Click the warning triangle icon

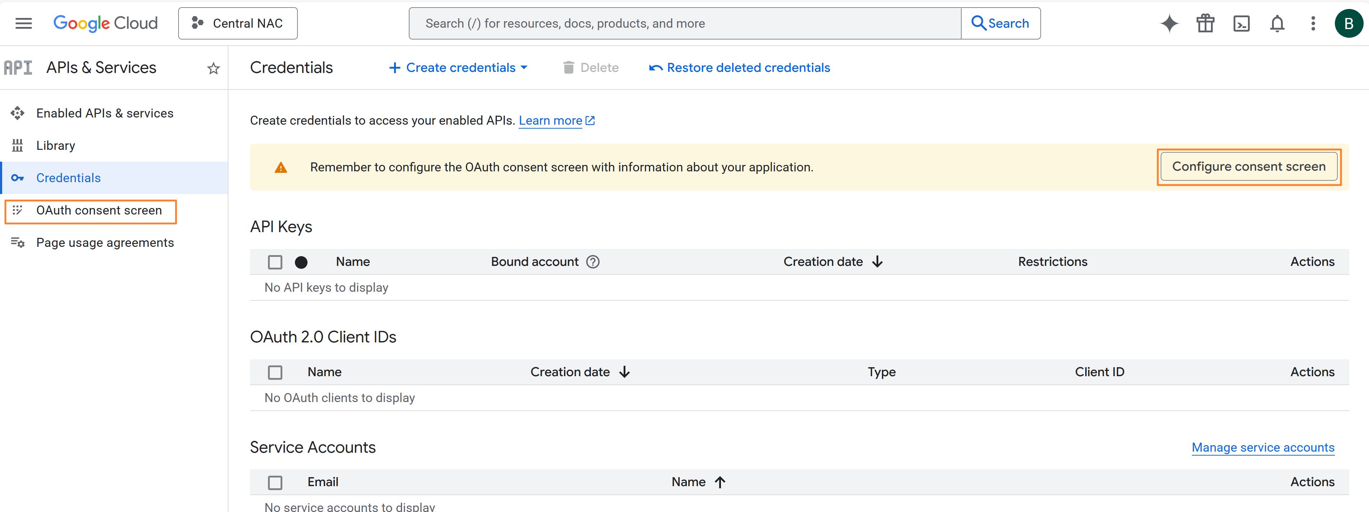point(281,167)
